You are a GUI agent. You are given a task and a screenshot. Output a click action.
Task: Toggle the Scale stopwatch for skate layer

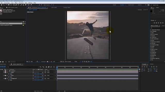[x=9, y=77]
